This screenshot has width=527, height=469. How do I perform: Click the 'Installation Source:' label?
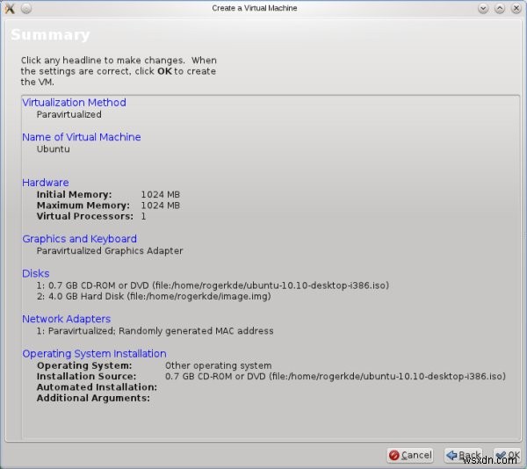[86, 376]
